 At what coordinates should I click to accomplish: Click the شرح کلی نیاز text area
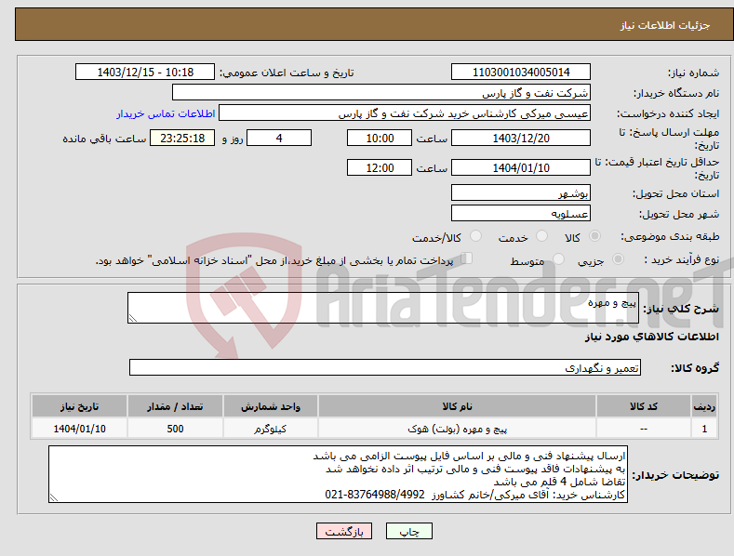point(383,308)
